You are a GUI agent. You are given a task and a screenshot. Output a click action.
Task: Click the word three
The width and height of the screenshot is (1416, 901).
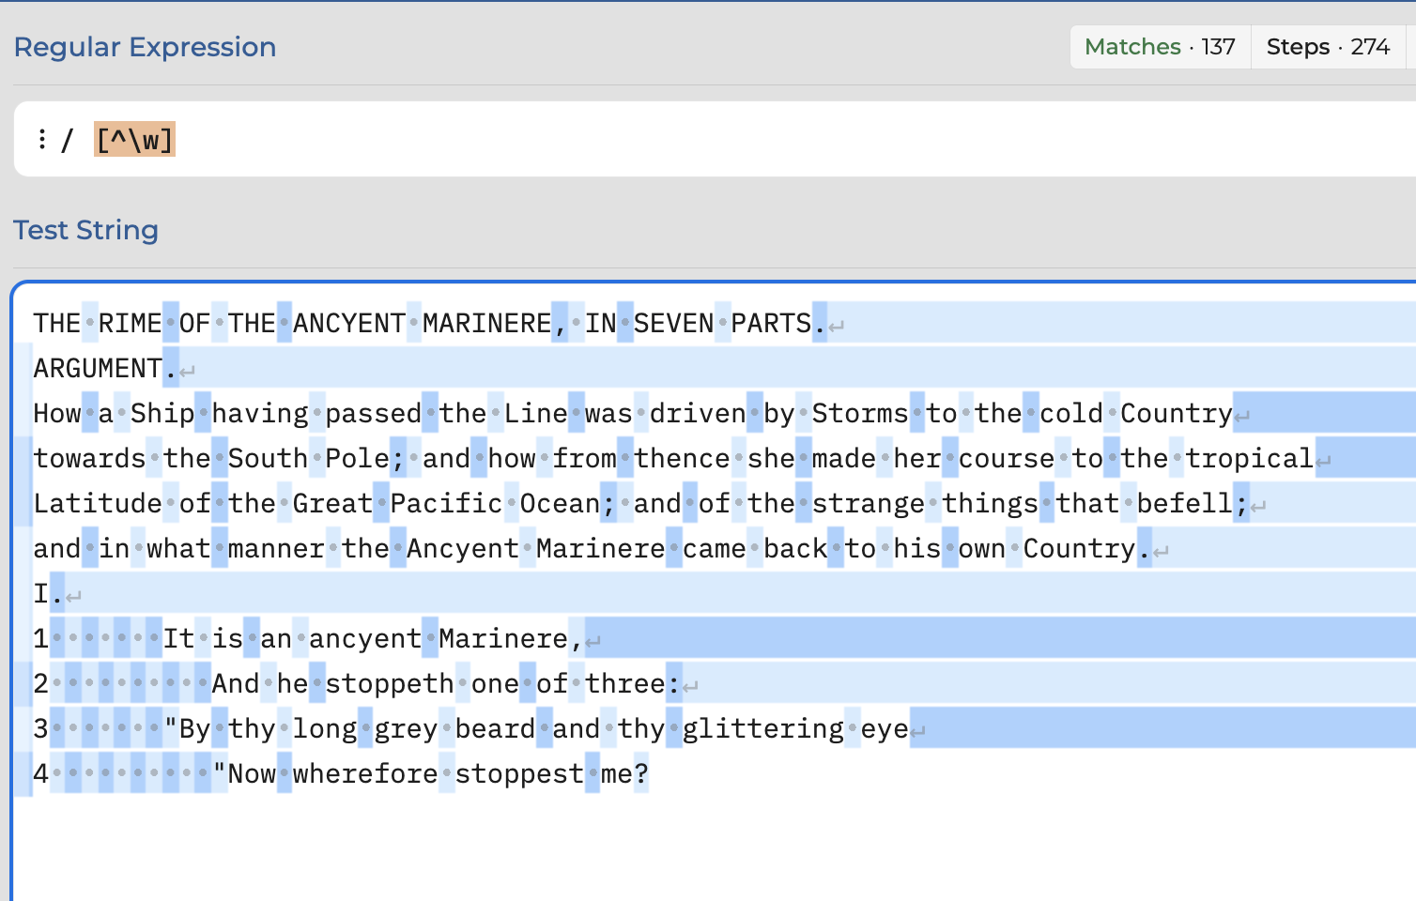[625, 684]
